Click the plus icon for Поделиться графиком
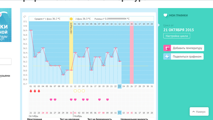Screen dimensions: 213x120 [167, 56]
